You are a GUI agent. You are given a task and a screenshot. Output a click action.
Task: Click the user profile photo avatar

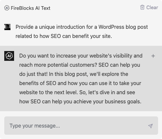pos(7,27)
